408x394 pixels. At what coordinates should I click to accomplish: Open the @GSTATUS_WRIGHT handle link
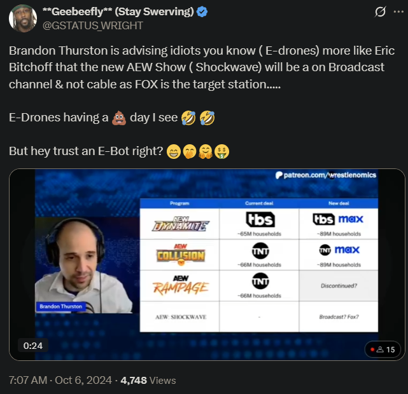click(93, 25)
